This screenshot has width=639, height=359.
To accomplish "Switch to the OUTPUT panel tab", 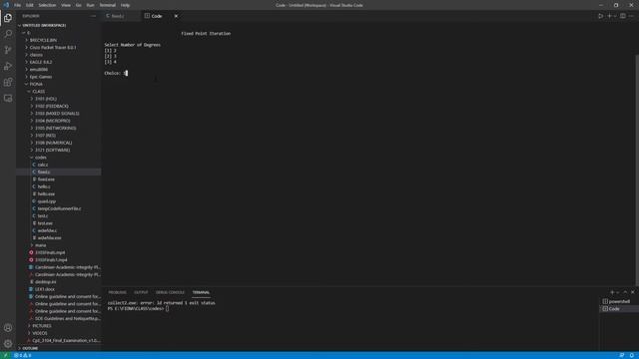I will [x=141, y=292].
